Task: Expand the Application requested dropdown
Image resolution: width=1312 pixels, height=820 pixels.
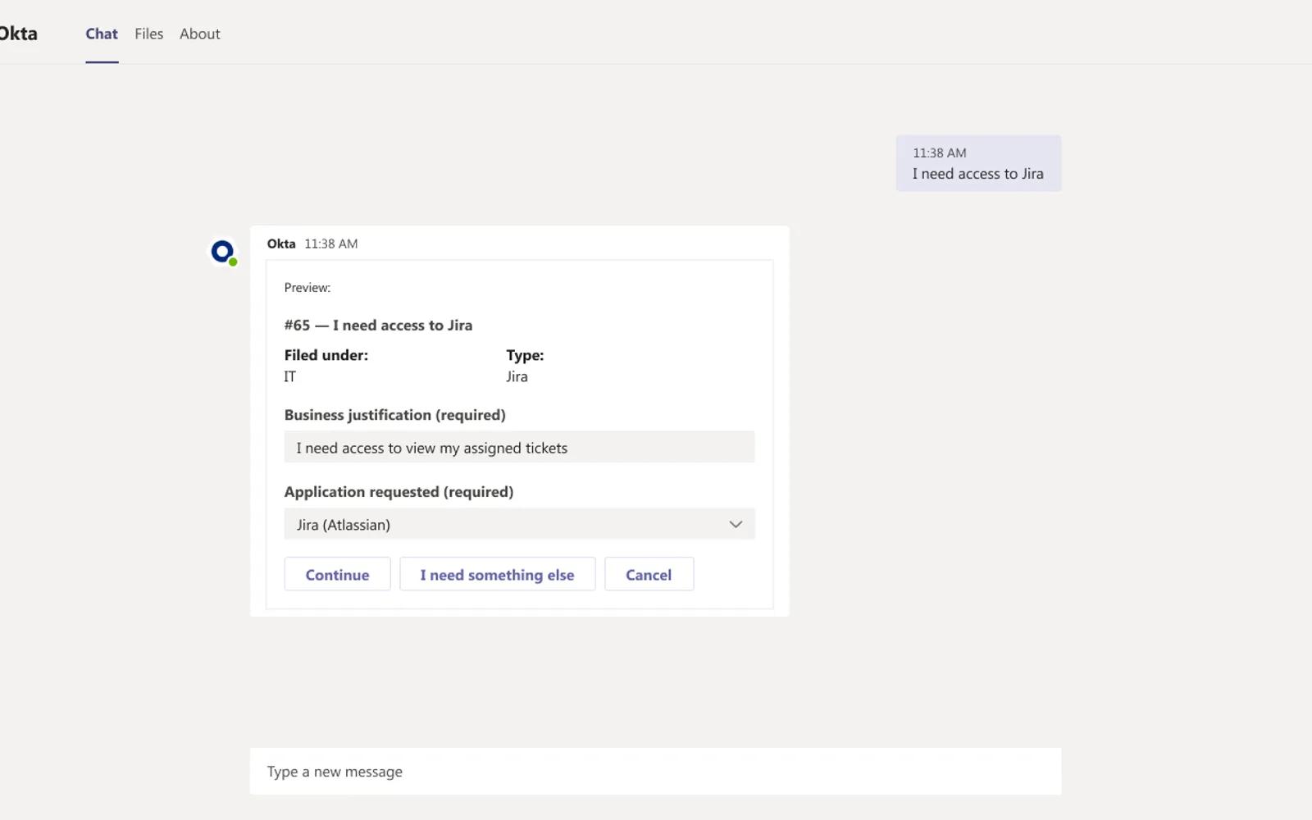Action: click(519, 525)
